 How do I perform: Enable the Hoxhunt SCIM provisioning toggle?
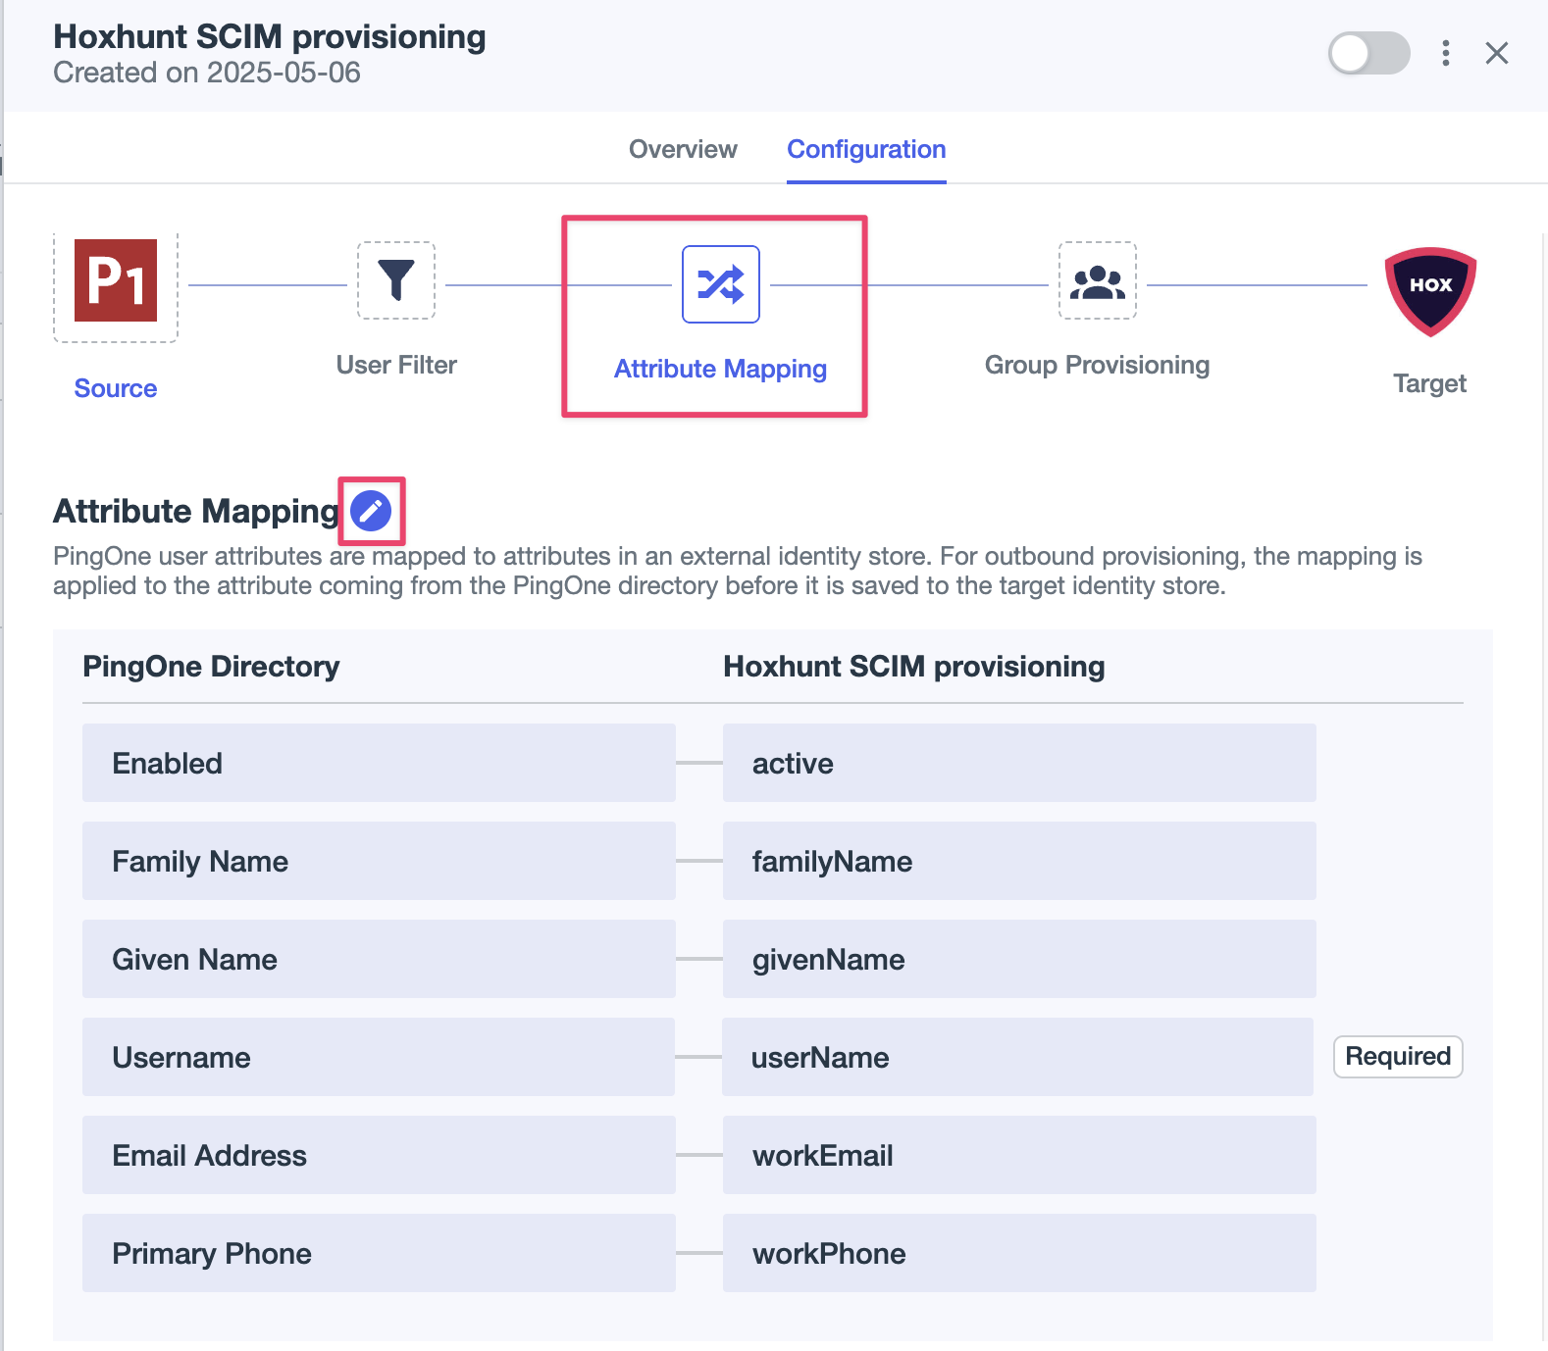[x=1369, y=53]
